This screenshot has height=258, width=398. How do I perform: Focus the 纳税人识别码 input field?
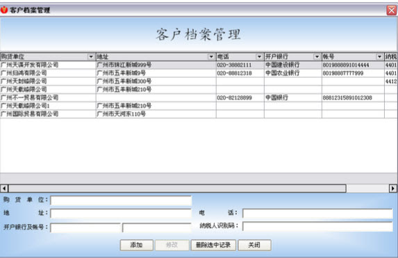pyautogui.click(x=317, y=226)
